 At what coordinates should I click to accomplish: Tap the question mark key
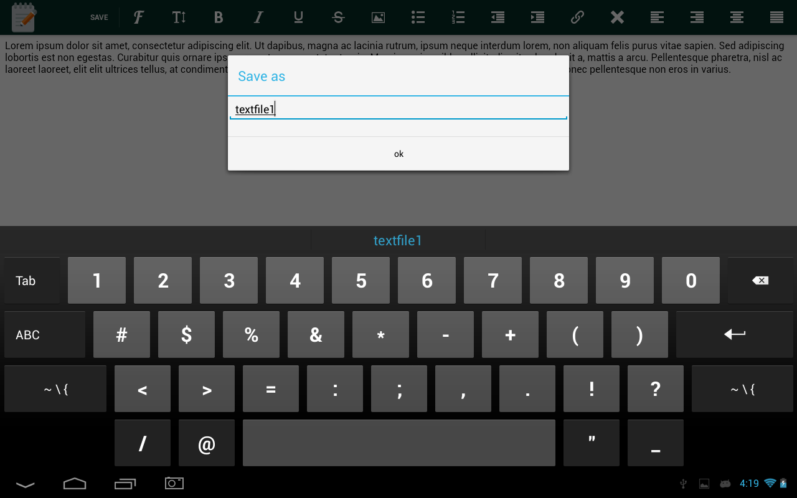click(656, 389)
